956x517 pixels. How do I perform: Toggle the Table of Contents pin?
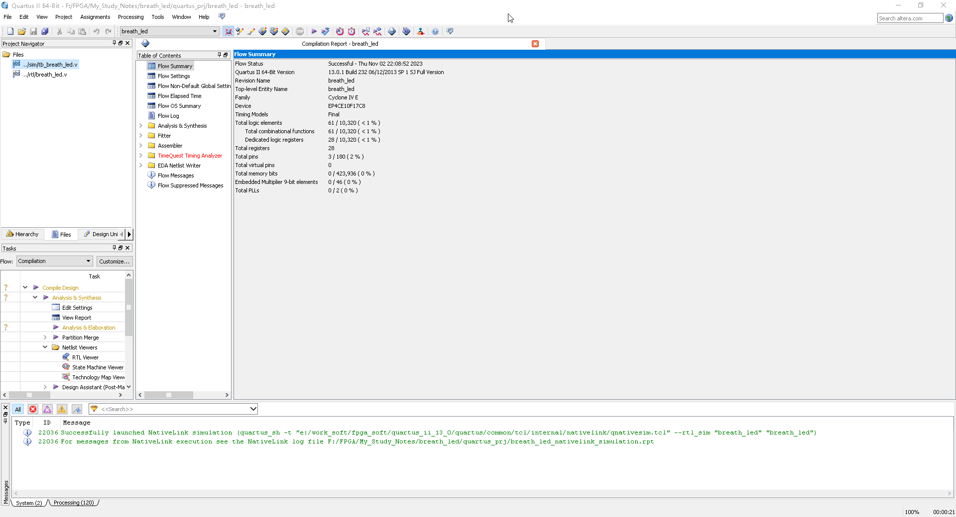point(219,55)
